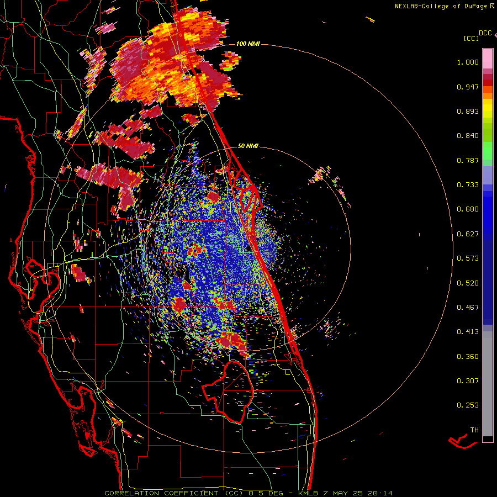The image size is (497, 497).
Task: Select the 1.000 scale value
Action: [468, 62]
